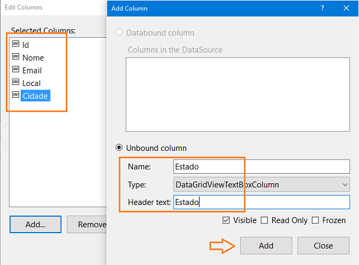Screen dimensions: 359x265
Task: Click the column icon next to Nome
Action: pyautogui.click(x=15, y=57)
